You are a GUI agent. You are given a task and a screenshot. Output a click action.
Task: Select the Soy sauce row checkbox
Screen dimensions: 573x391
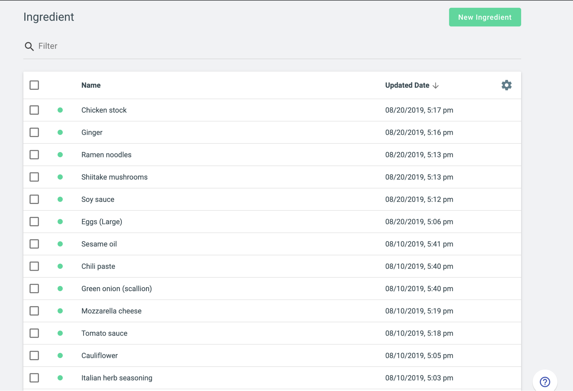34,199
